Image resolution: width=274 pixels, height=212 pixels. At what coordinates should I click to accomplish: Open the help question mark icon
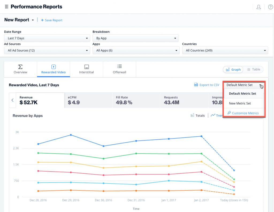pos(270,7)
